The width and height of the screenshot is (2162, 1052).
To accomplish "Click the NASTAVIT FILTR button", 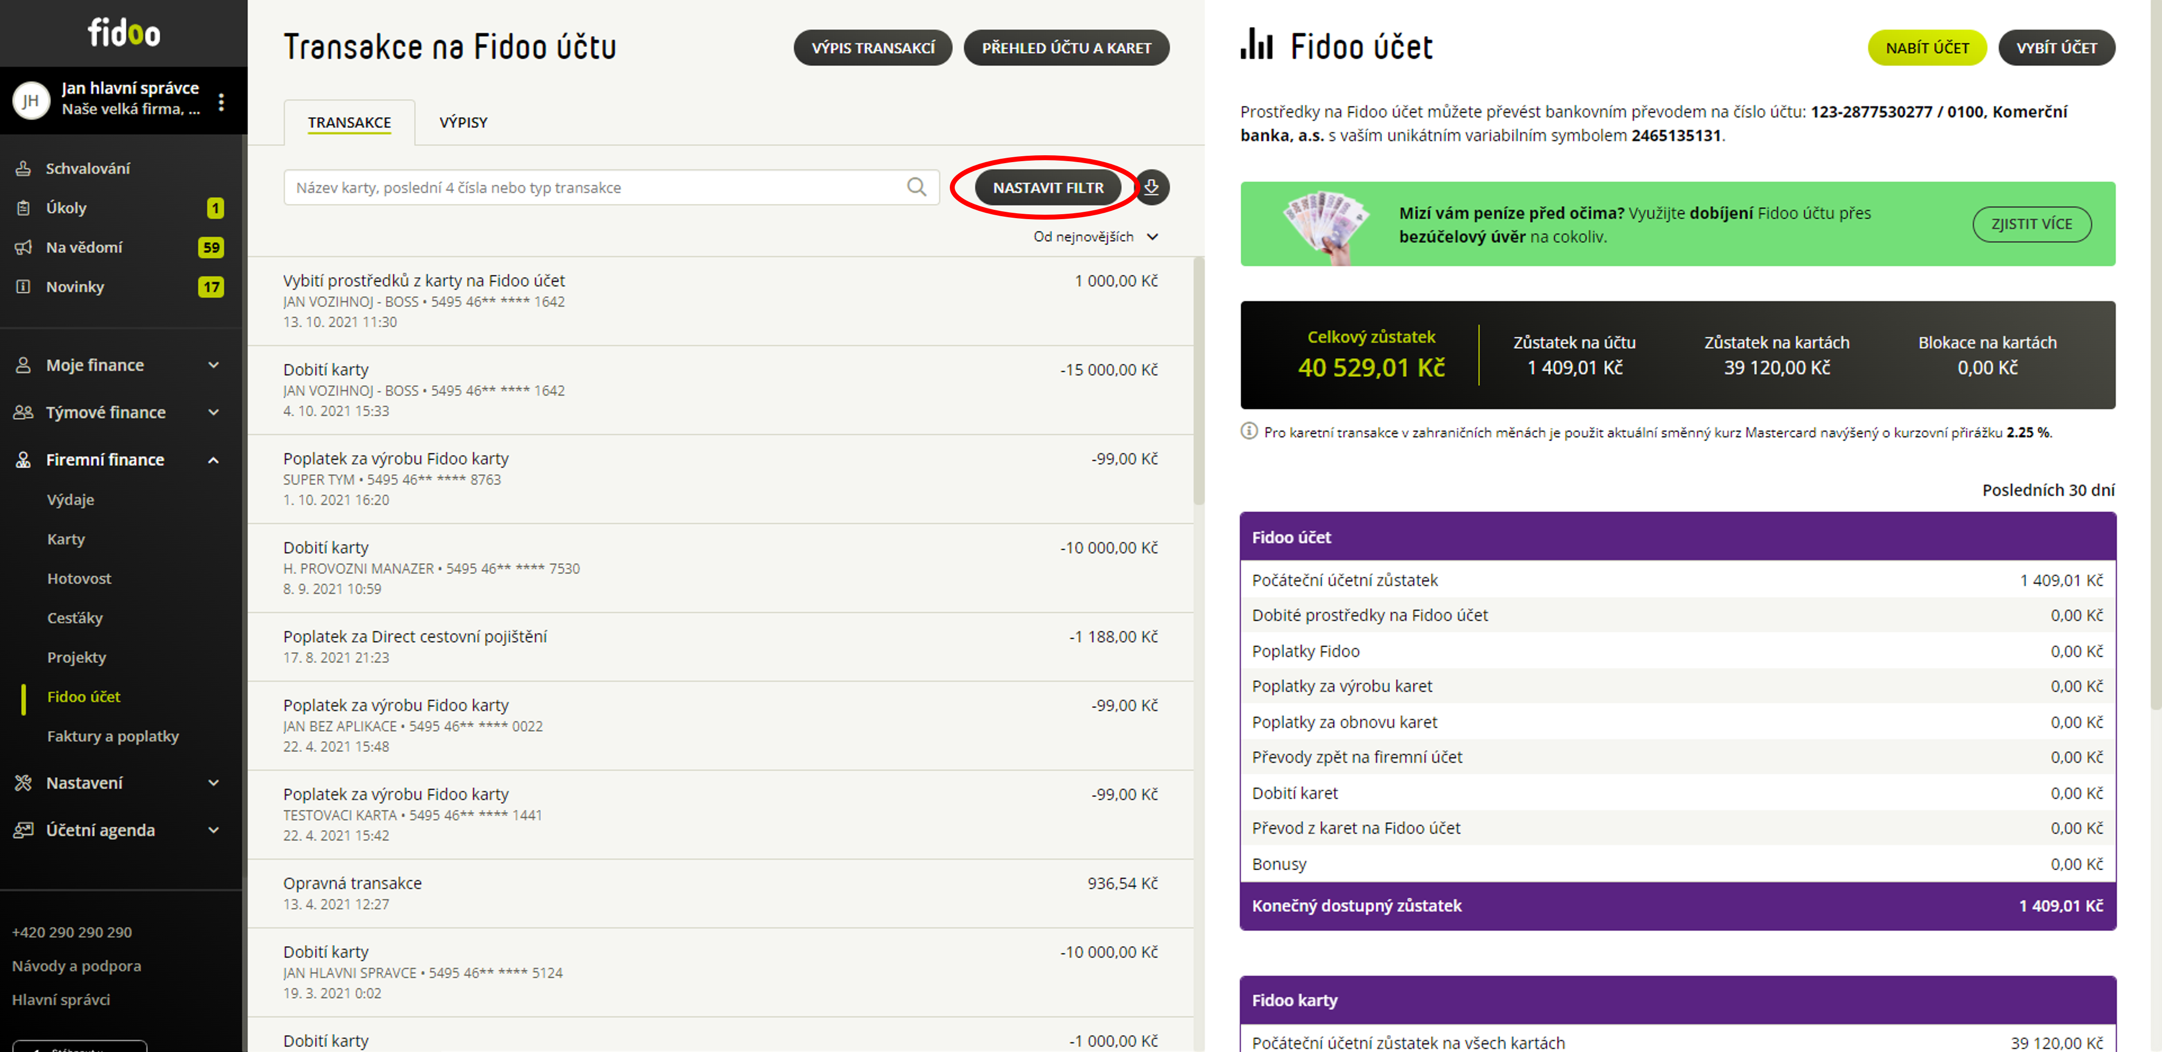I will click(1048, 187).
